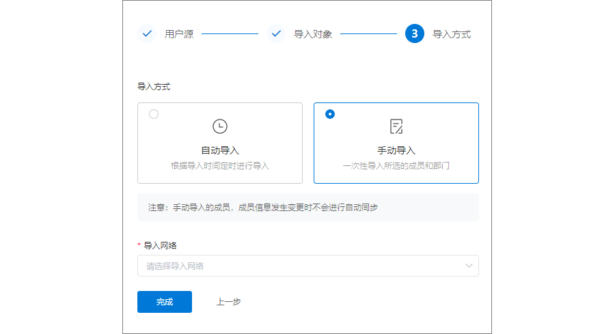This screenshot has width=615, height=334.
Task: Click the 手动导入 title text
Action: [396, 150]
